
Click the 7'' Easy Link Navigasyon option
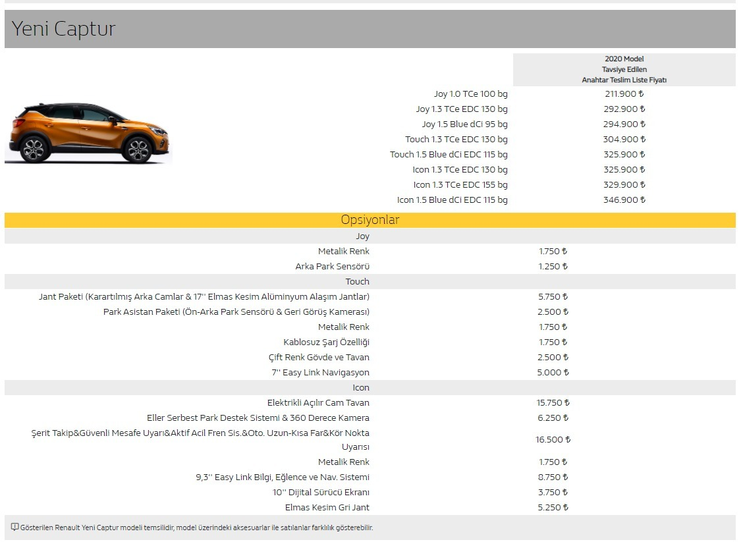coord(320,372)
